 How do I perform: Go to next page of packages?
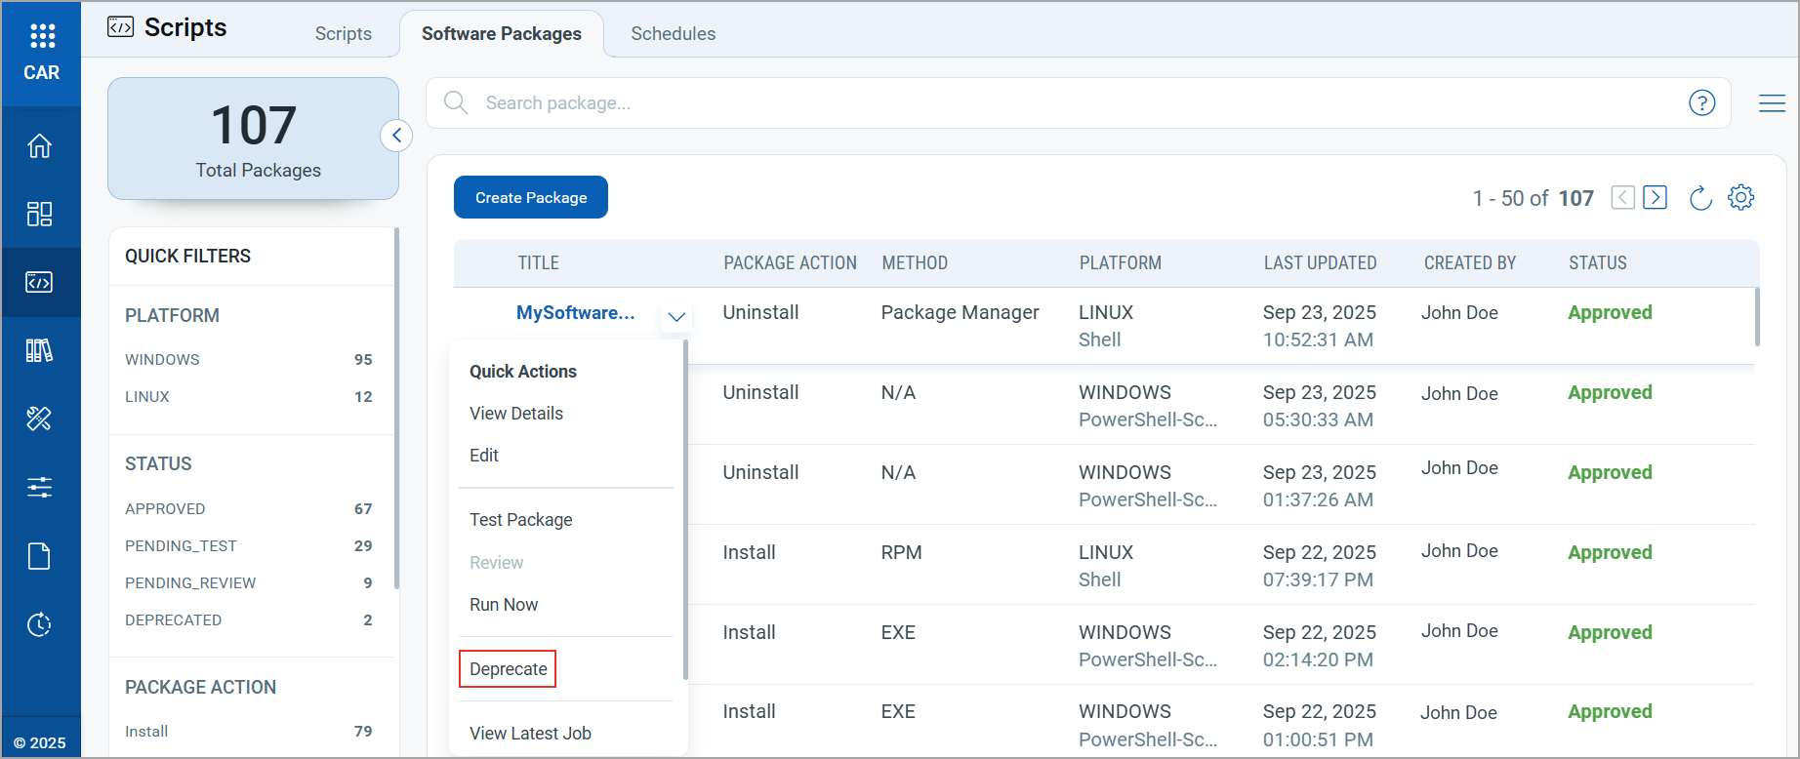(x=1655, y=198)
